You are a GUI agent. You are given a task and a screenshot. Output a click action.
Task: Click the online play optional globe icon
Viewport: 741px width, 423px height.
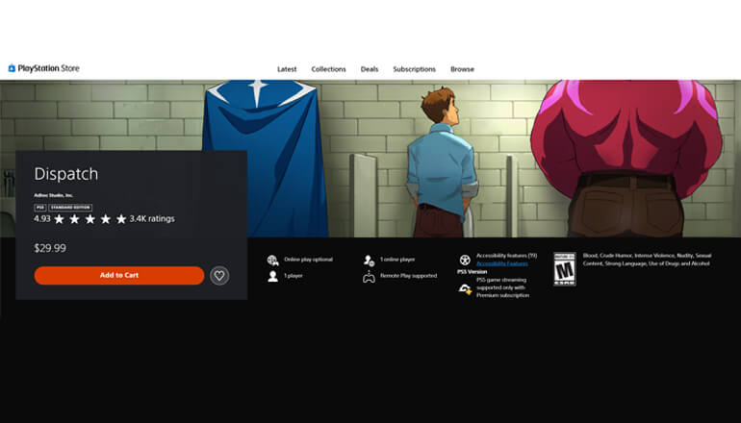[x=272, y=261]
